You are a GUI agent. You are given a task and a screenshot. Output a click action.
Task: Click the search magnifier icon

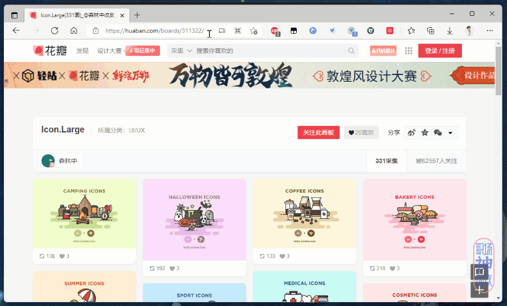(351, 51)
